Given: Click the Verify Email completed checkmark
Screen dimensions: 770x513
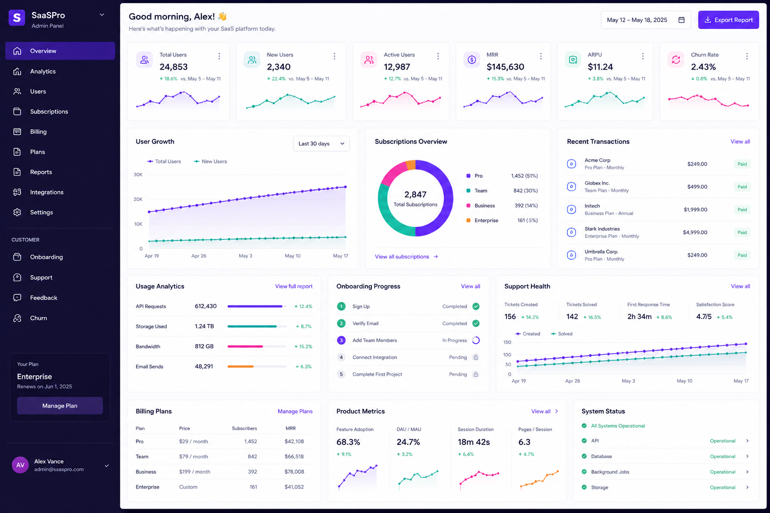Looking at the screenshot, I should click(x=476, y=324).
